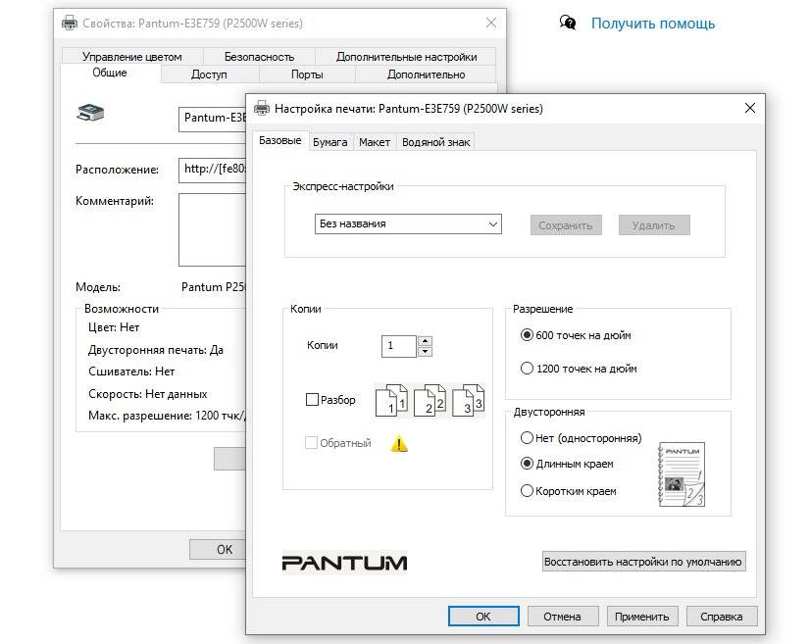Switch to the Бумага tab
810x644 pixels.
[x=330, y=142]
